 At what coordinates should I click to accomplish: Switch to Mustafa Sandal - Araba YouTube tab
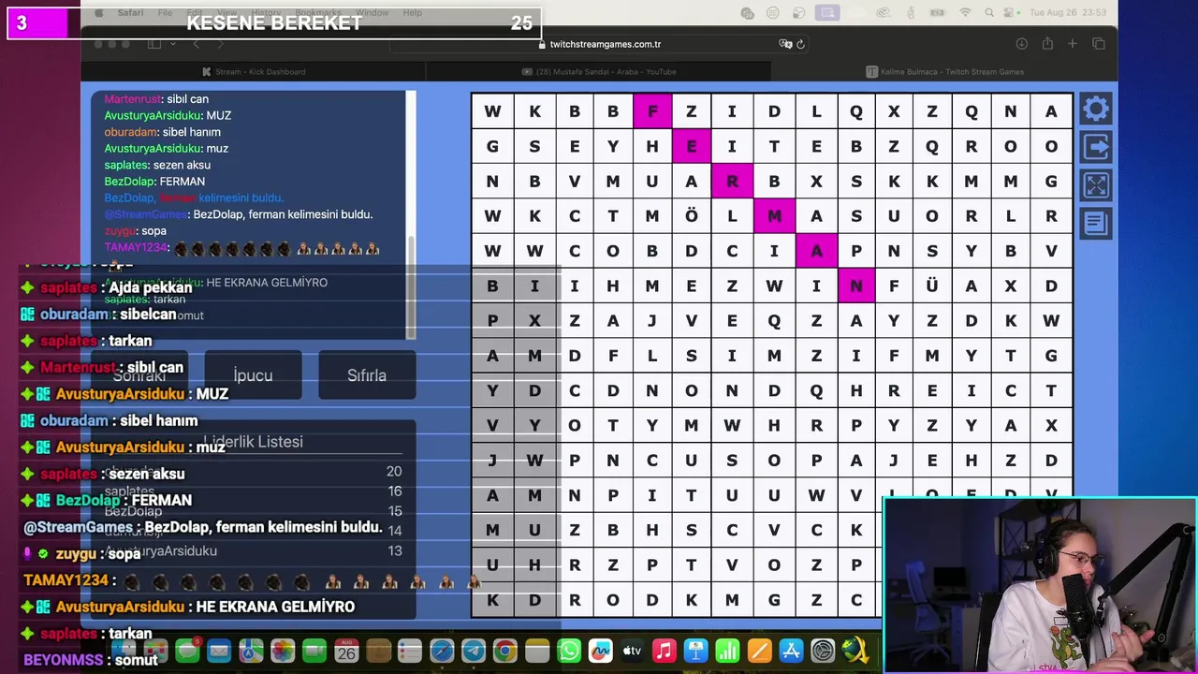click(x=599, y=71)
